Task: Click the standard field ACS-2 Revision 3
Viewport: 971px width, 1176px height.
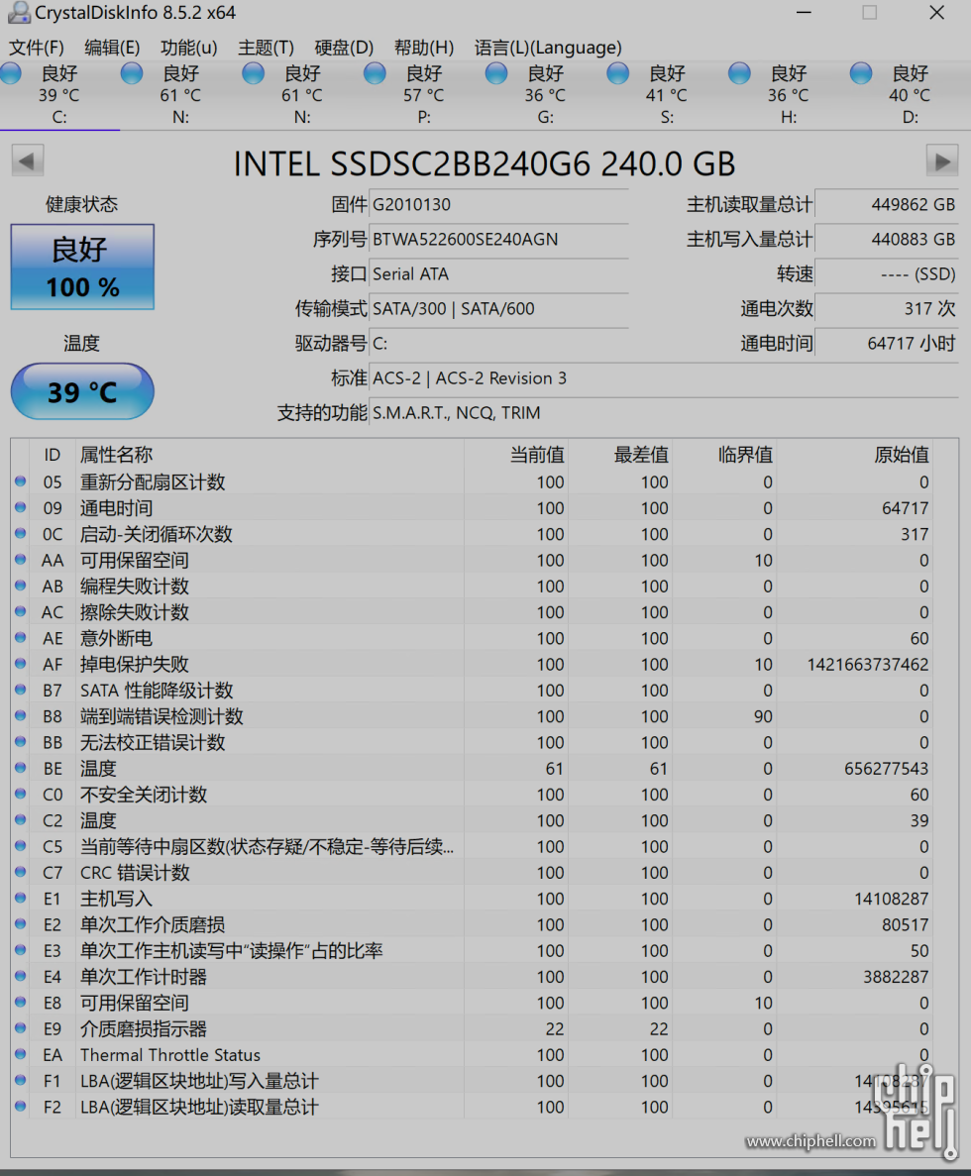Action: coord(664,378)
